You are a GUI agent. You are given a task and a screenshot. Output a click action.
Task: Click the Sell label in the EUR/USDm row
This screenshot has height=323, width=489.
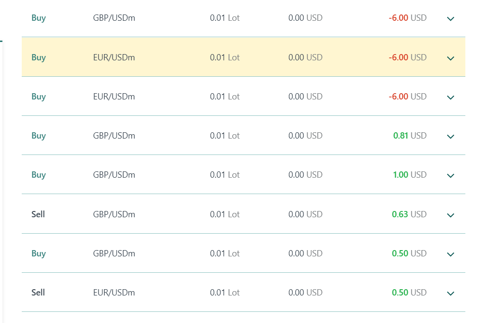coord(38,292)
